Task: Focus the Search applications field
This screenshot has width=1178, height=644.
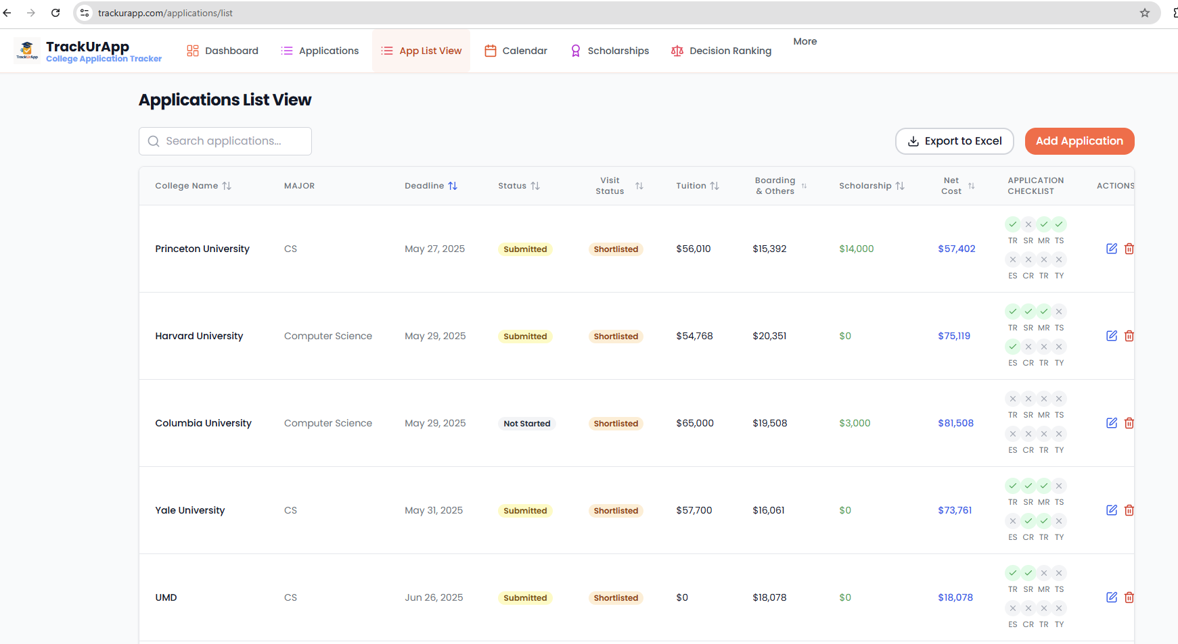Action: 225,141
